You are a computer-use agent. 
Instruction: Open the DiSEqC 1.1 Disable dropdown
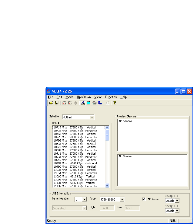click(x=177, y=211)
